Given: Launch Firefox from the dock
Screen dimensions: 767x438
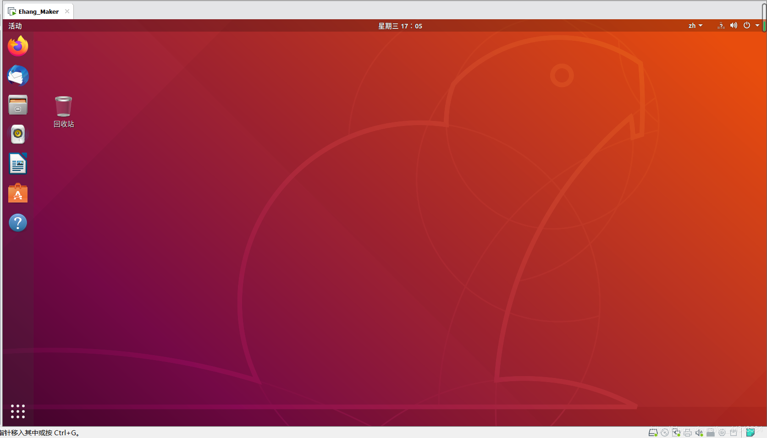Looking at the screenshot, I should [x=18, y=46].
